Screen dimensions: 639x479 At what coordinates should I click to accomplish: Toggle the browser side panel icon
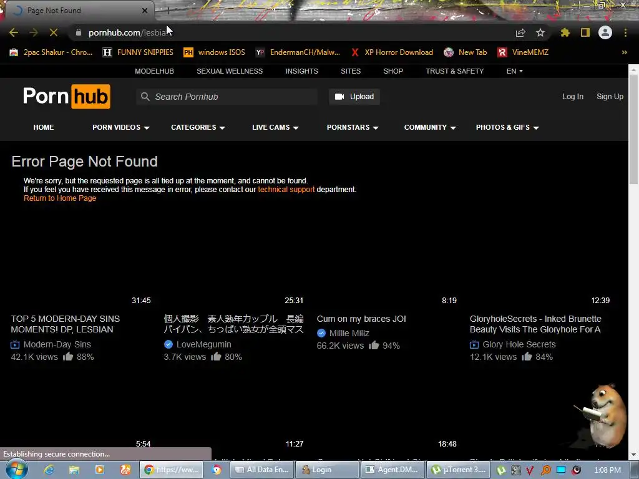coord(585,32)
